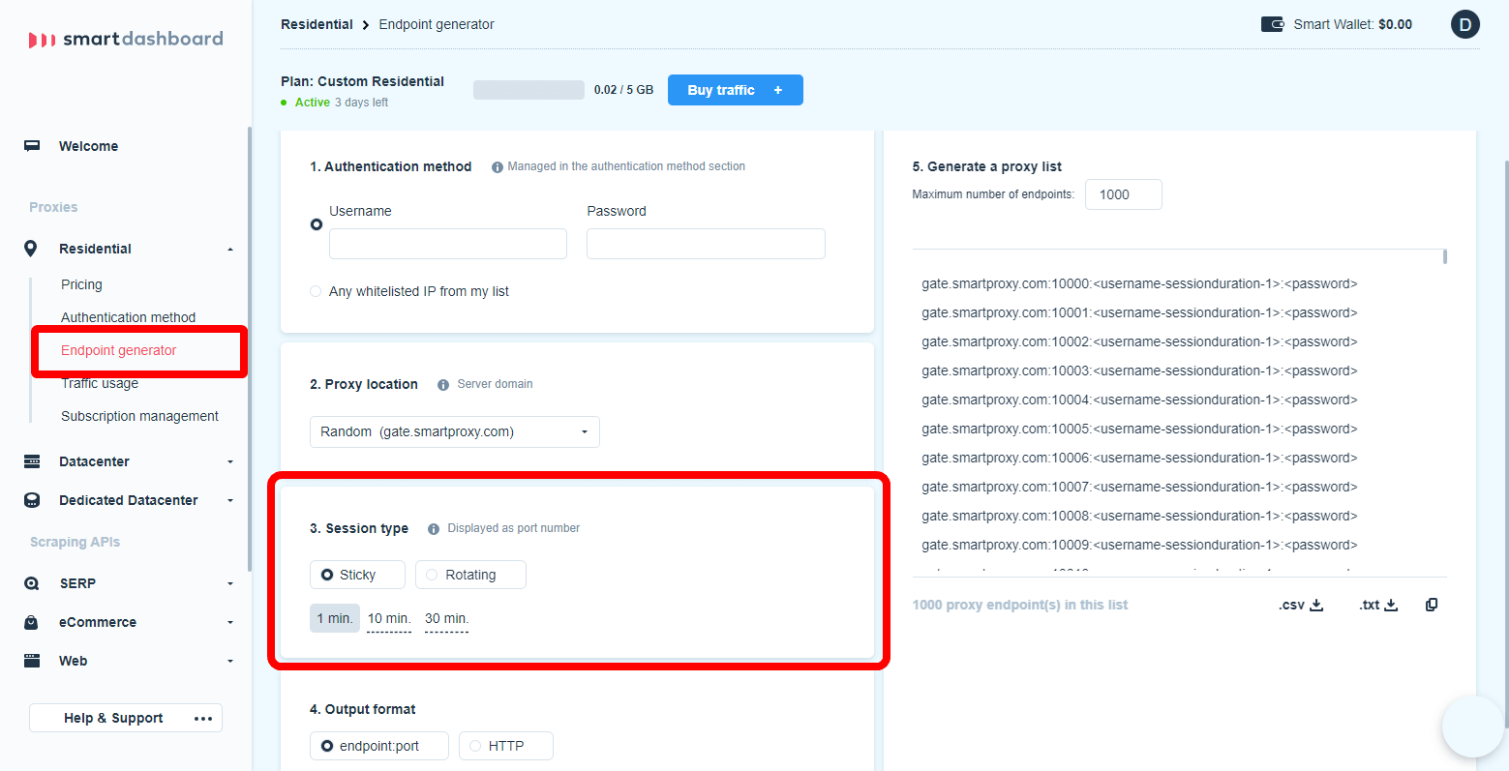
Task: Expand the eCommerce menu arrow
Action: point(230,623)
